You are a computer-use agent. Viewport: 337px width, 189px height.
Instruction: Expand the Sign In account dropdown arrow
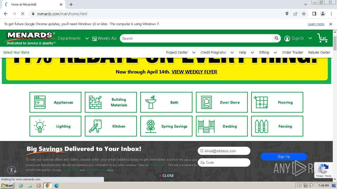click(310, 38)
